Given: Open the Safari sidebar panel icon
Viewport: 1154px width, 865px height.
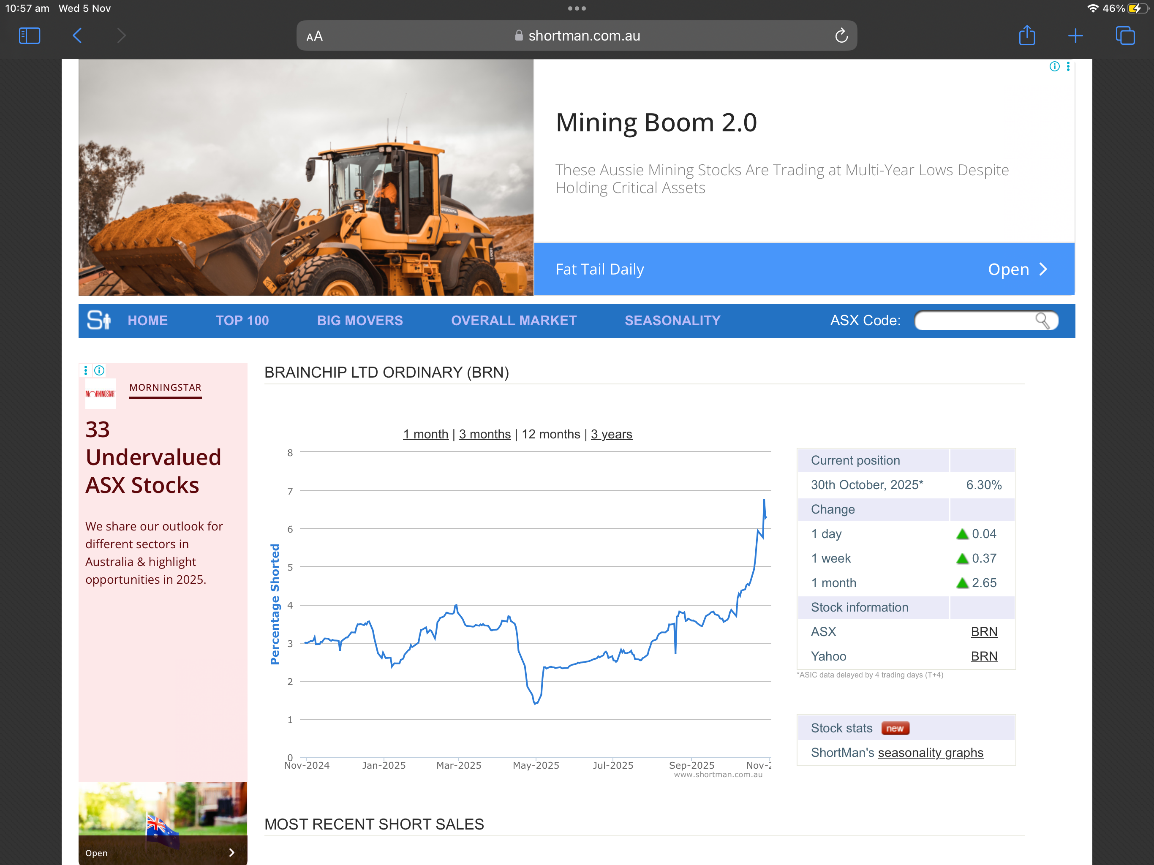Looking at the screenshot, I should [x=29, y=35].
